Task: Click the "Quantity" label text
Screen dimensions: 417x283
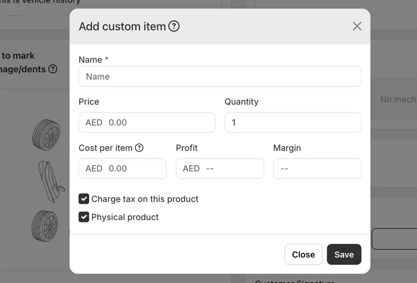Action: (241, 102)
